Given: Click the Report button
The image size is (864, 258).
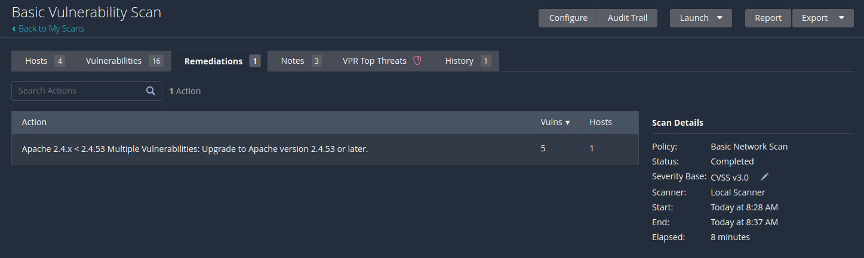Looking at the screenshot, I should pos(768,18).
